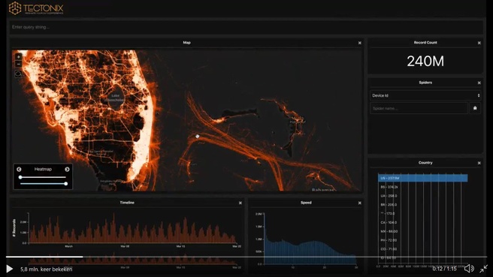Viewport: 493px width, 277px height.
Task: Select the BR row in Country chart
Action: click(389, 204)
